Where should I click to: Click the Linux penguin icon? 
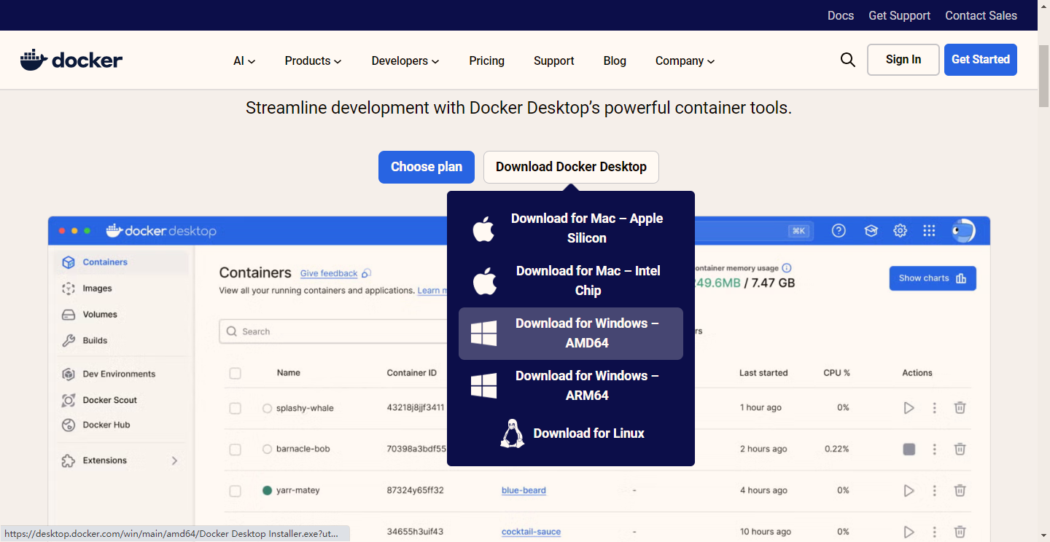513,433
